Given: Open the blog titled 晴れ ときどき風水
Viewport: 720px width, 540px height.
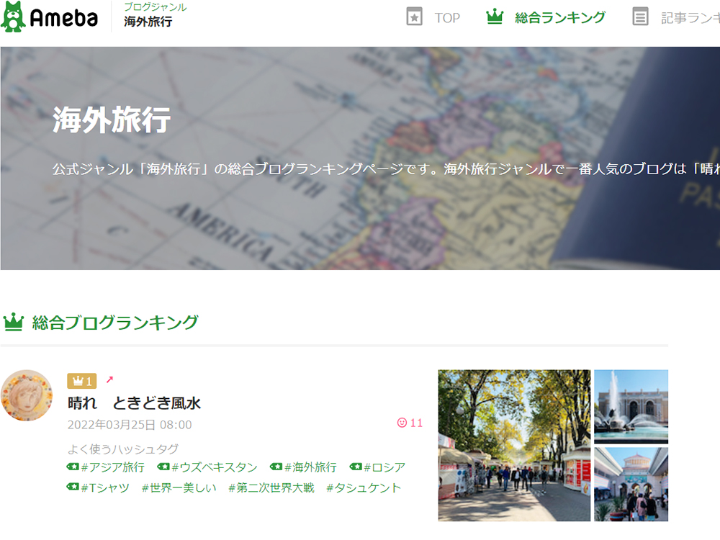Looking at the screenshot, I should [134, 402].
